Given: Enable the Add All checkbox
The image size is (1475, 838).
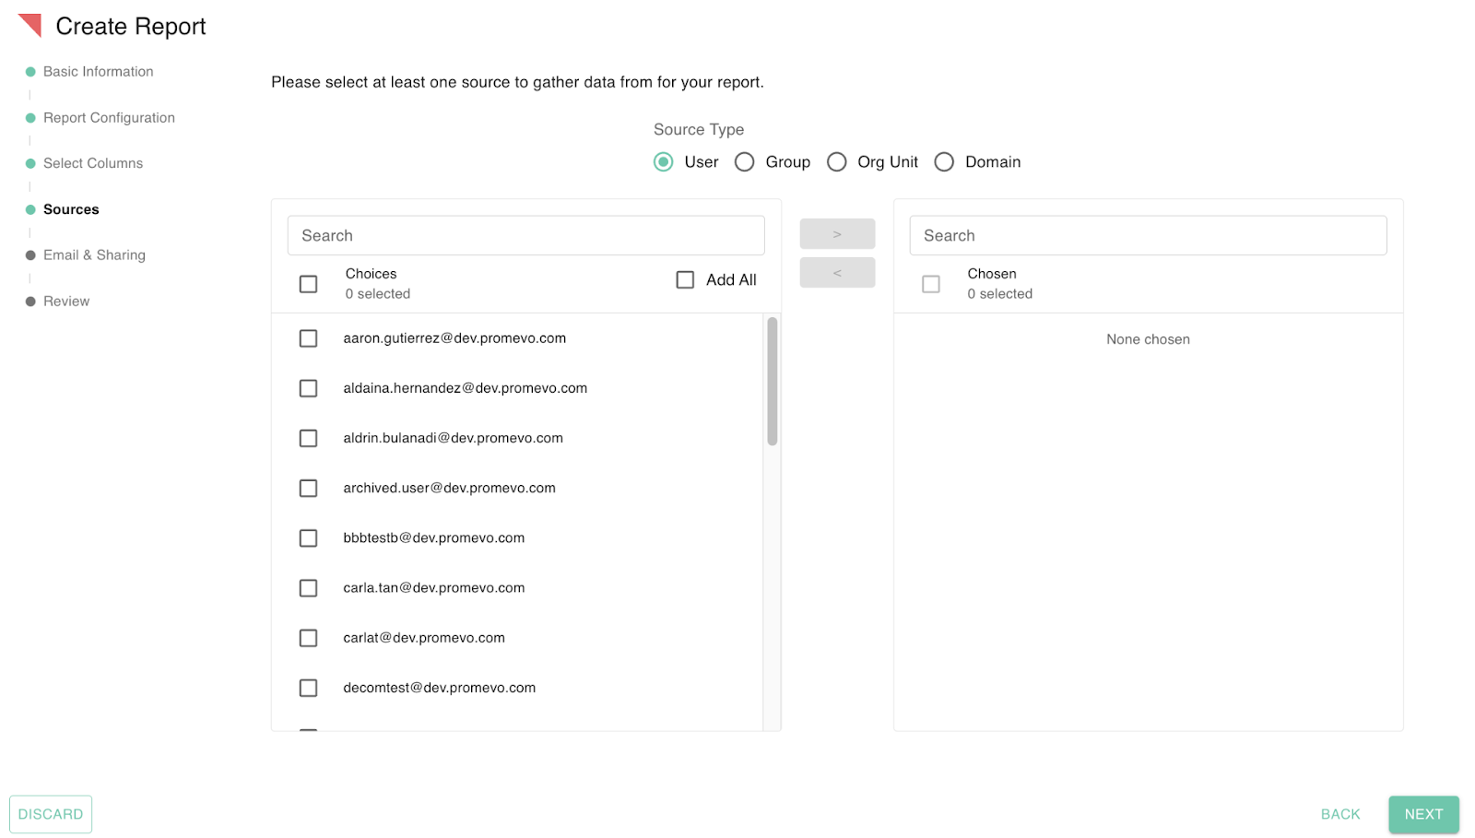Looking at the screenshot, I should point(685,279).
